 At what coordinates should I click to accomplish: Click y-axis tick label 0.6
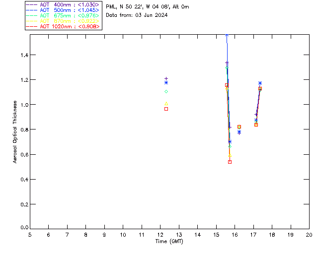pyautogui.click(x=24, y=155)
